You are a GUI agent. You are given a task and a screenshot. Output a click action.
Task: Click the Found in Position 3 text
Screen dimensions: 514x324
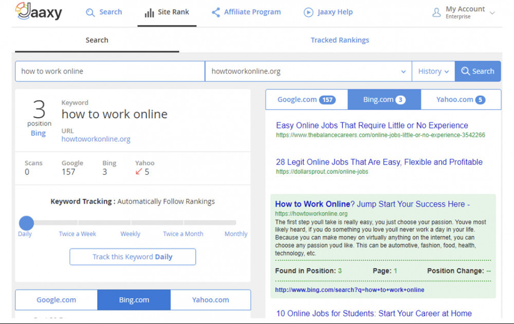coord(308,271)
